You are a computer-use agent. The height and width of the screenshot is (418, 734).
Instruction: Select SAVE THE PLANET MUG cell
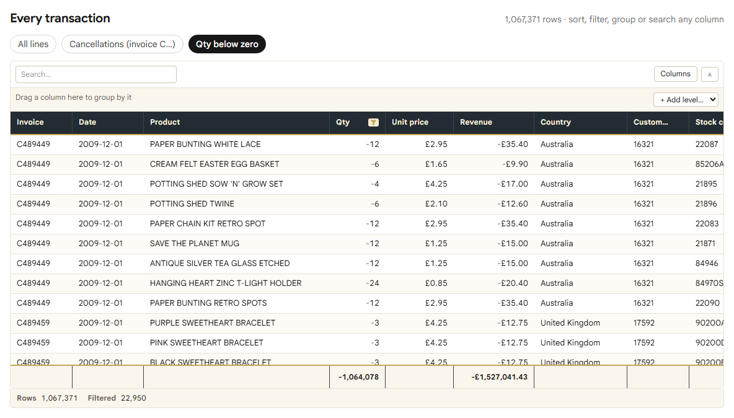click(x=236, y=243)
